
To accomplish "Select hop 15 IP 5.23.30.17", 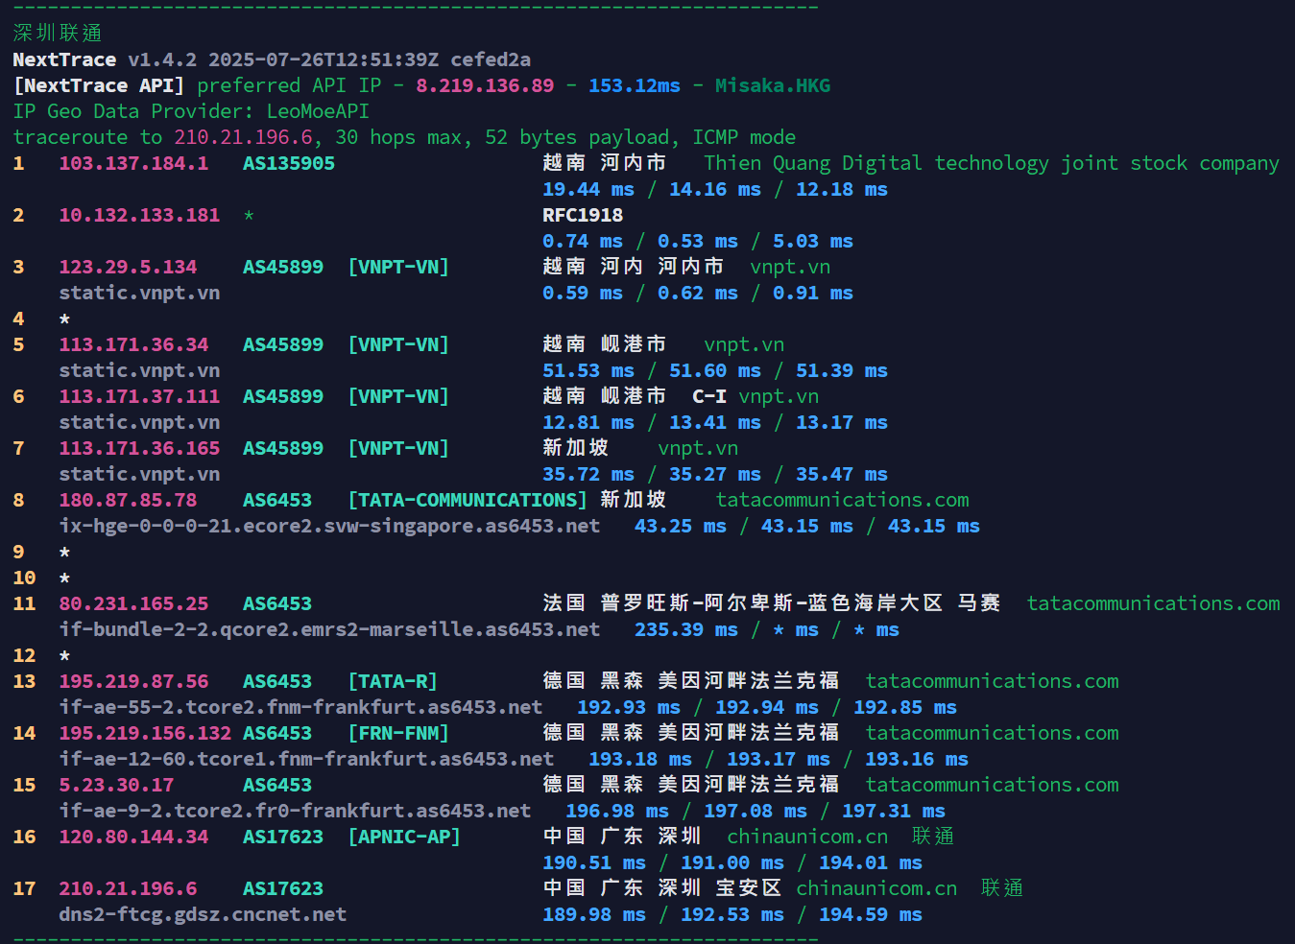I will pos(116,785).
